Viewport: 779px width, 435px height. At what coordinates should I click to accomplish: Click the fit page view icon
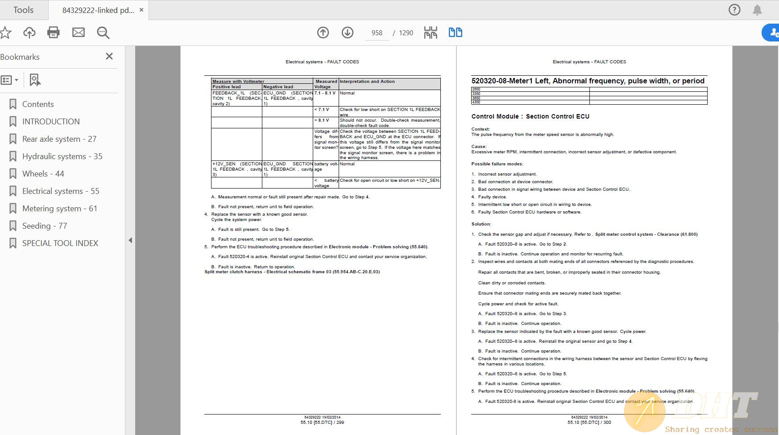pyautogui.click(x=431, y=33)
